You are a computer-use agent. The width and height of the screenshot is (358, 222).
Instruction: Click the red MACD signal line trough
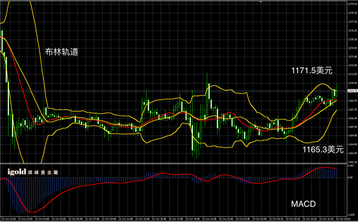point(32,212)
